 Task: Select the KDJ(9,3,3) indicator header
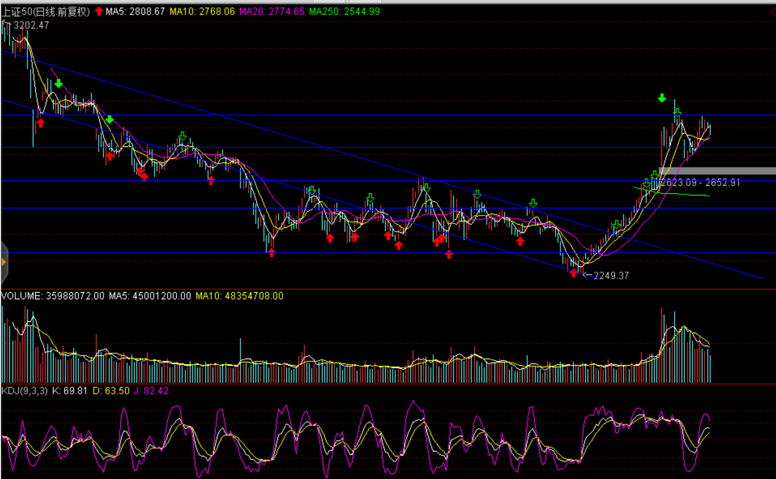(x=24, y=390)
